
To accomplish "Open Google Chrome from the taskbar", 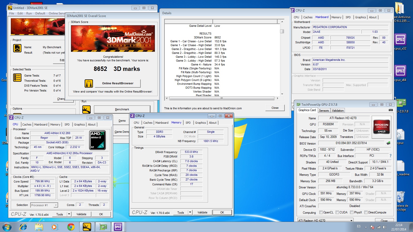I will pyautogui.click(x=71, y=227).
